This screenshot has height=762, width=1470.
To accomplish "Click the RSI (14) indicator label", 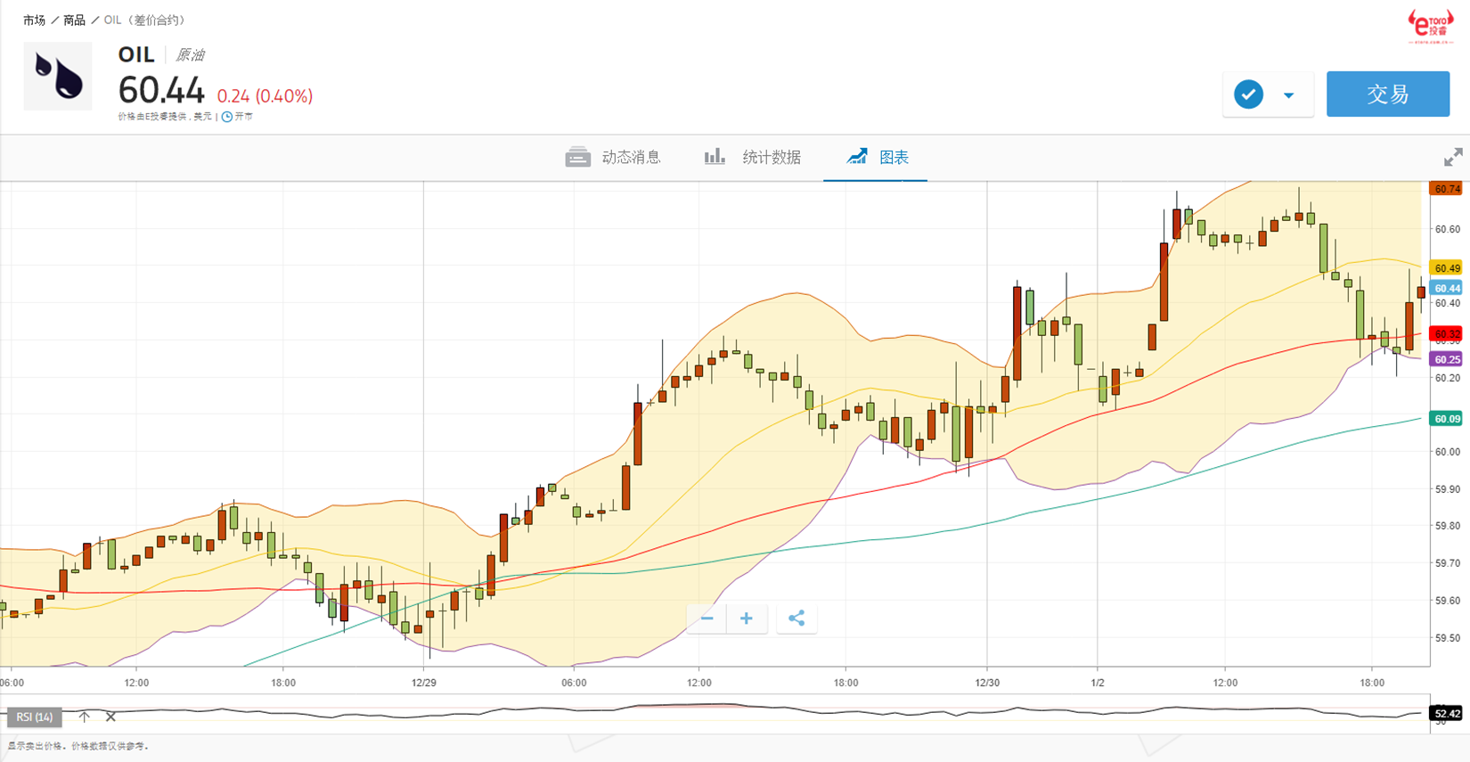I will pyautogui.click(x=34, y=717).
